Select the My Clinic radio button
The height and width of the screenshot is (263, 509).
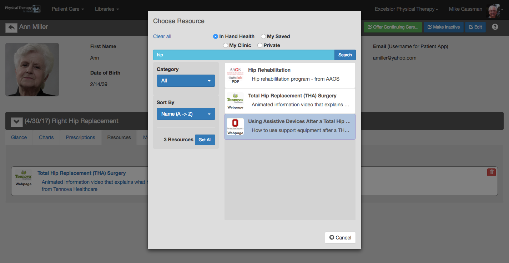(x=226, y=45)
